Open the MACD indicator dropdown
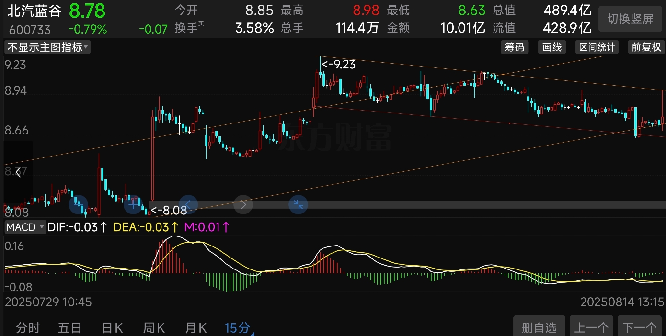Screen dimensions: 666x336 pyautogui.click(x=25, y=227)
